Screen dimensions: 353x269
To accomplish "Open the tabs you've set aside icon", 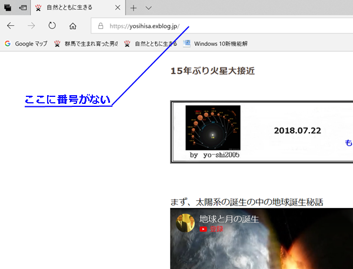I will pos(8,8).
